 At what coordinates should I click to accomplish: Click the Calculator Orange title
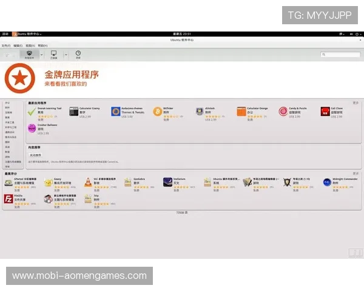pyautogui.click(x=257, y=109)
